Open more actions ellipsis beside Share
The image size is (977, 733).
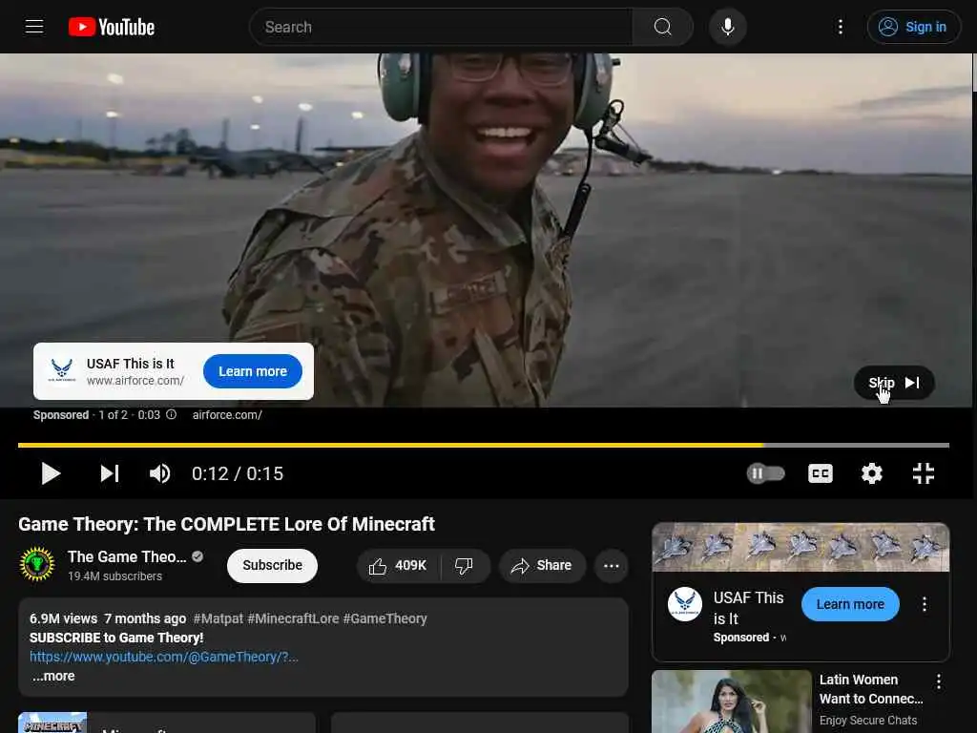click(x=612, y=565)
